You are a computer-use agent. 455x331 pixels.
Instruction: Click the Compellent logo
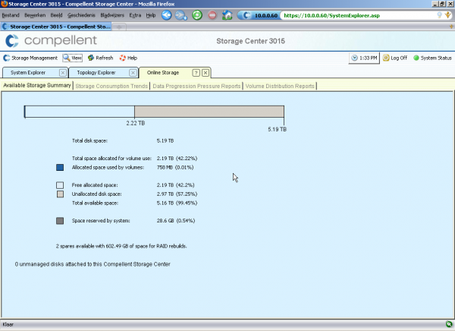[51, 41]
